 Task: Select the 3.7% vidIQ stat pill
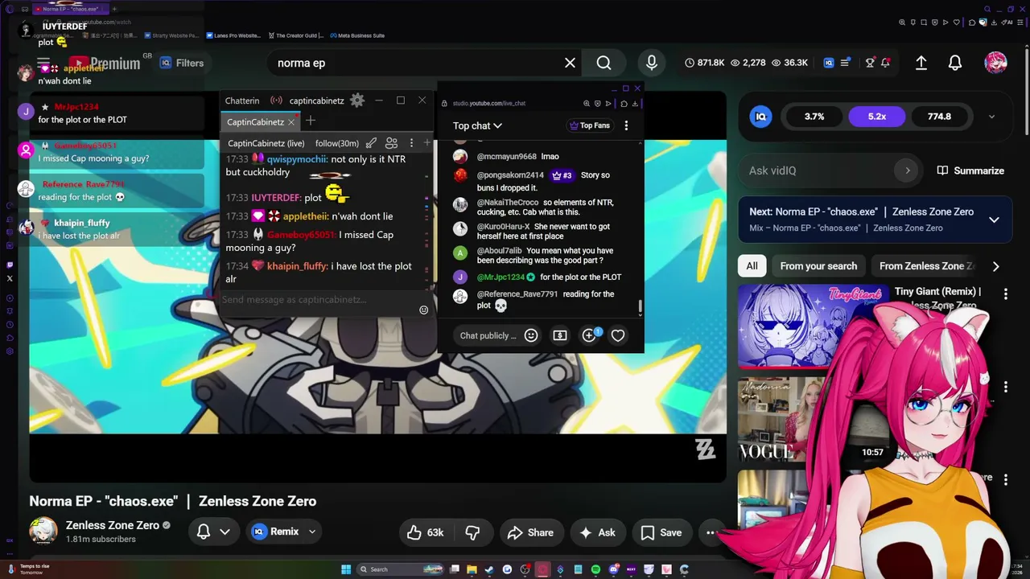[x=814, y=117]
